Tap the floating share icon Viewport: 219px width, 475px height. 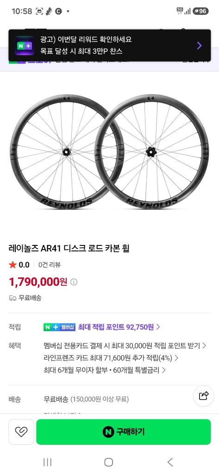204,396
